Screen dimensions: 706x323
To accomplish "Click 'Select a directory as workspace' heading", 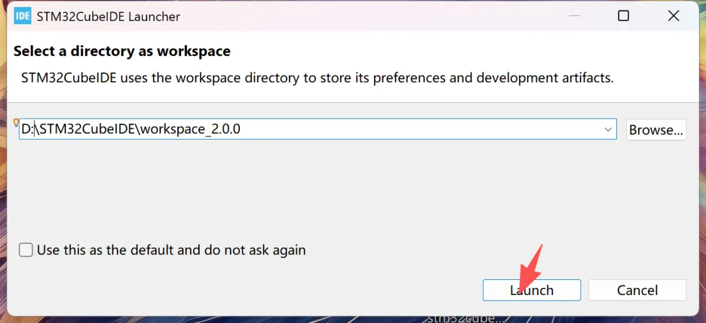I will (122, 51).
